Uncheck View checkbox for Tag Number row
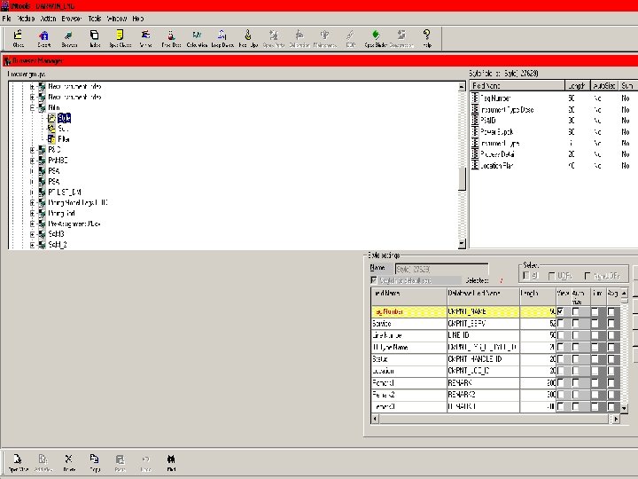 (x=561, y=311)
